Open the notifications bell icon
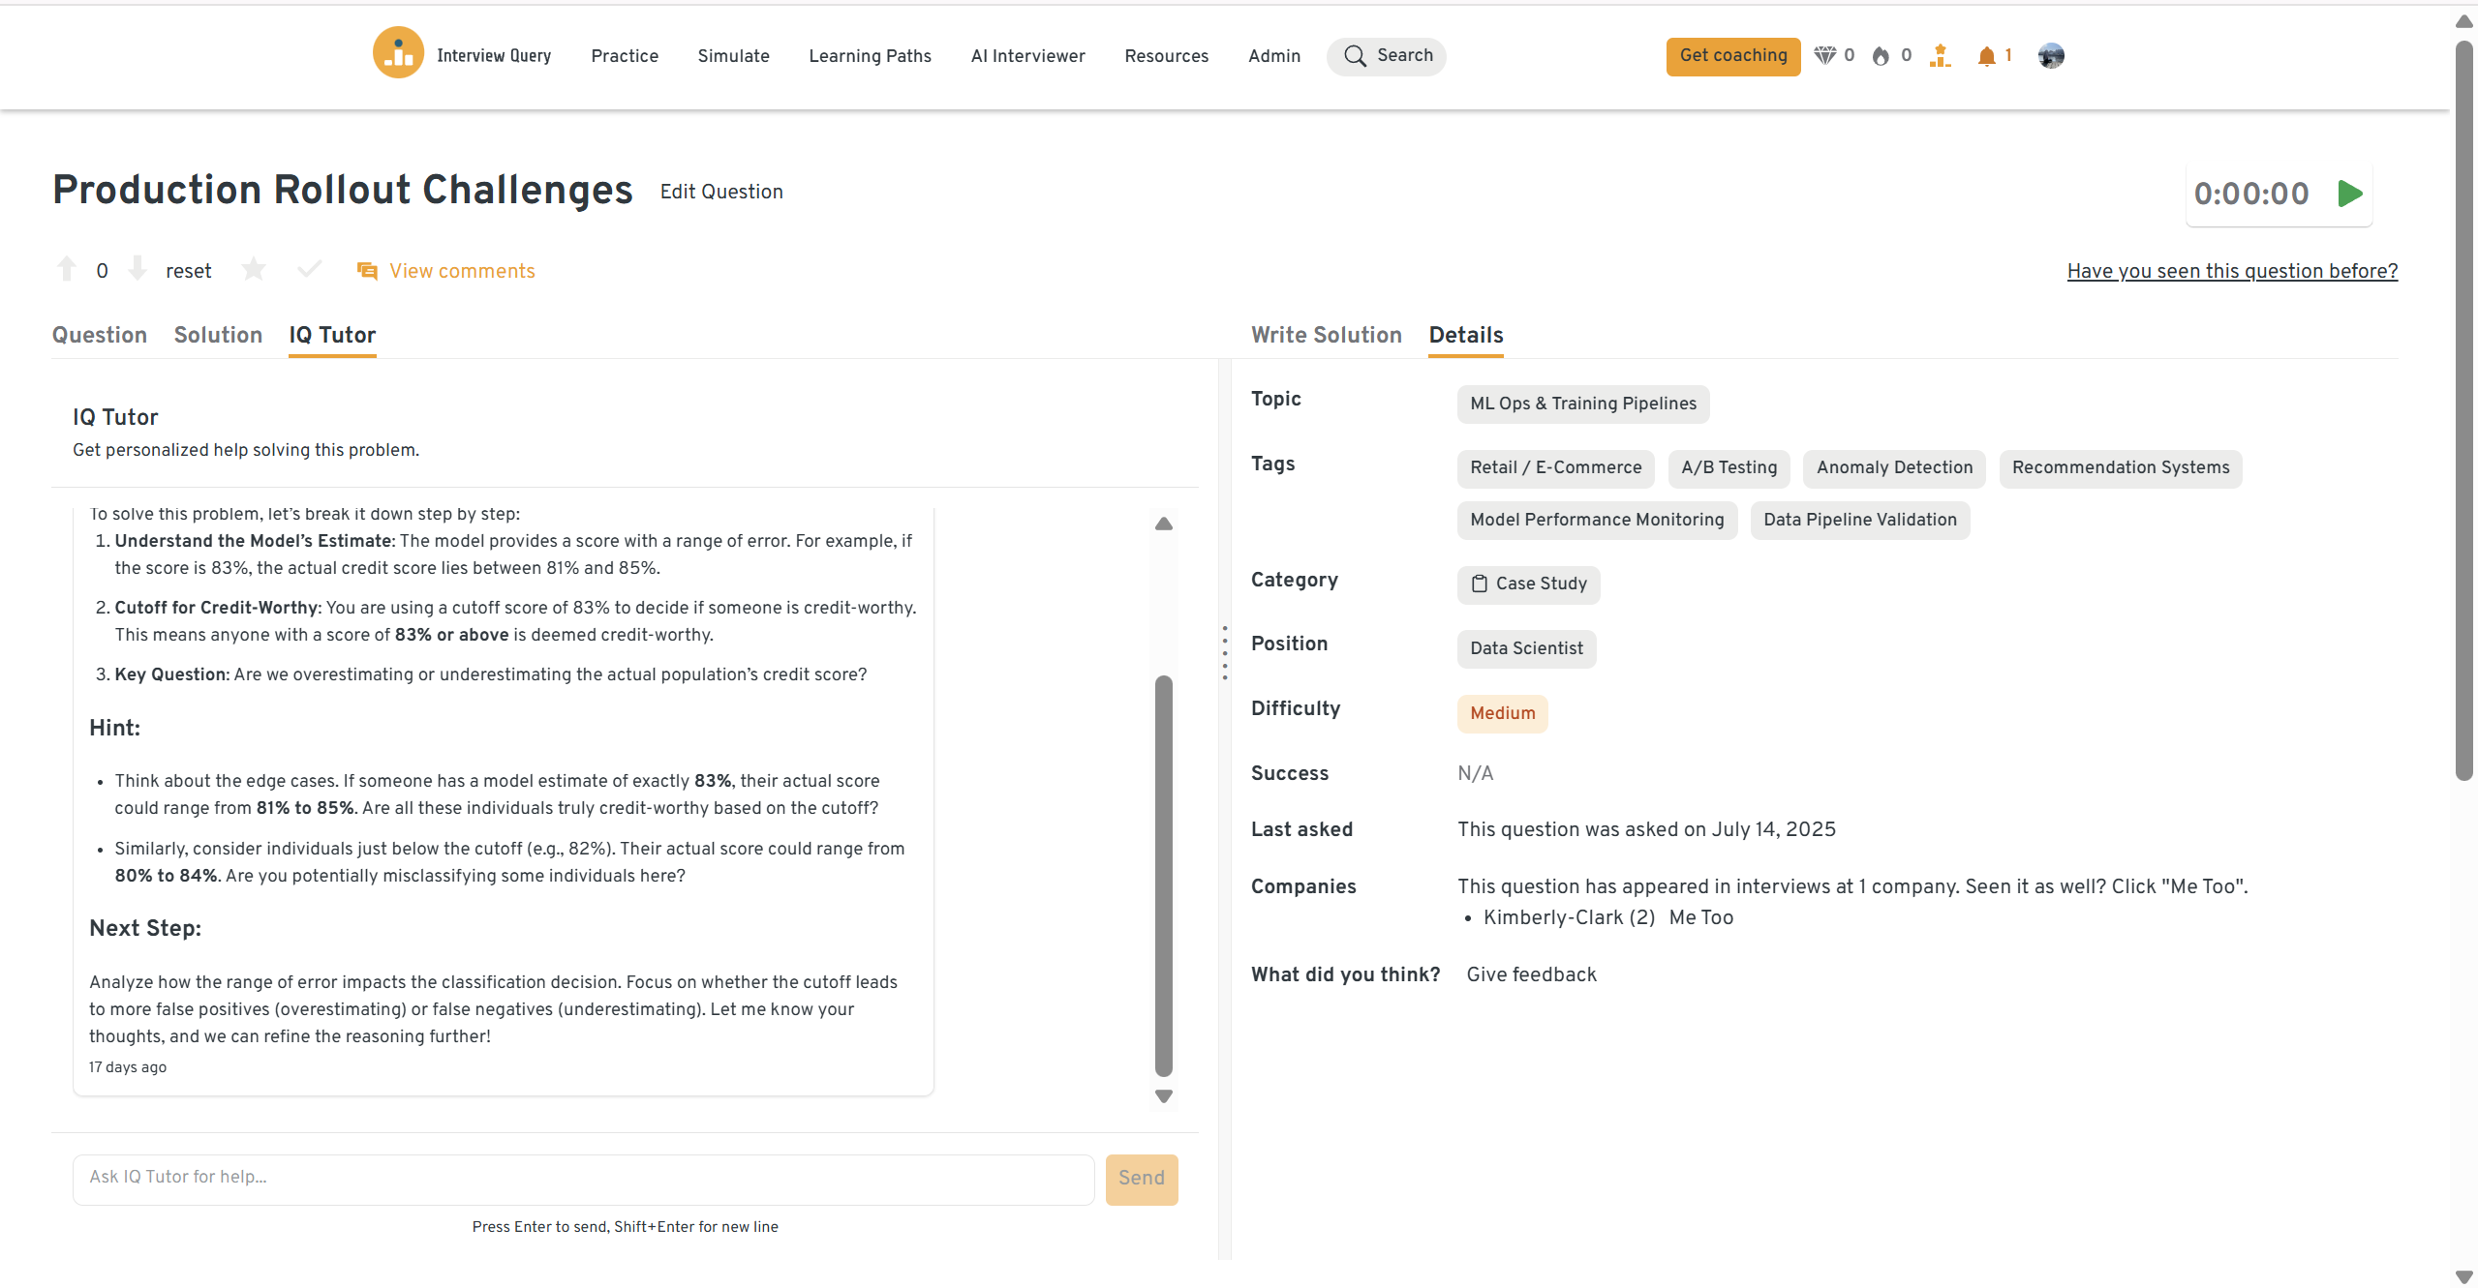This screenshot has width=2478, height=1288. pyautogui.click(x=1986, y=56)
